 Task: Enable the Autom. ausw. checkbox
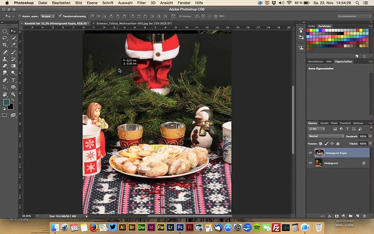[20, 16]
